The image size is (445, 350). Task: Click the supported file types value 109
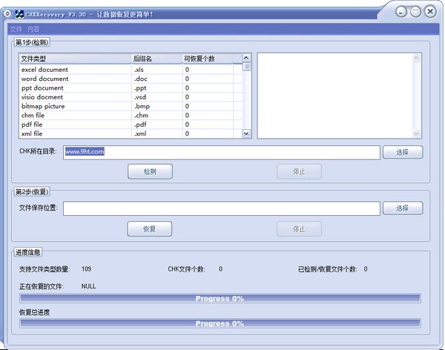click(x=86, y=269)
